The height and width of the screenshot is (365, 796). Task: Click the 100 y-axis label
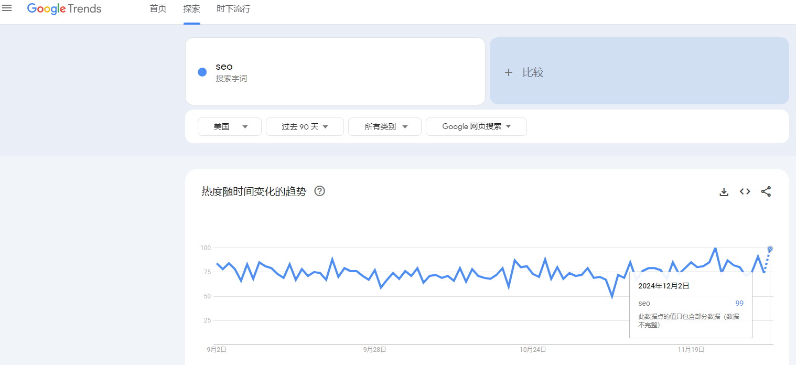[x=205, y=248]
